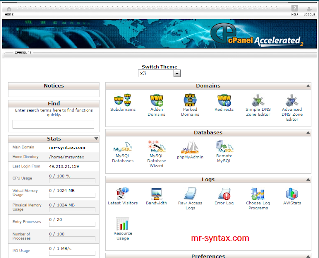Image resolution: width=319 pixels, height=258 pixels.
Task: View the Latest Visitors icon
Action: pyautogui.click(x=123, y=194)
